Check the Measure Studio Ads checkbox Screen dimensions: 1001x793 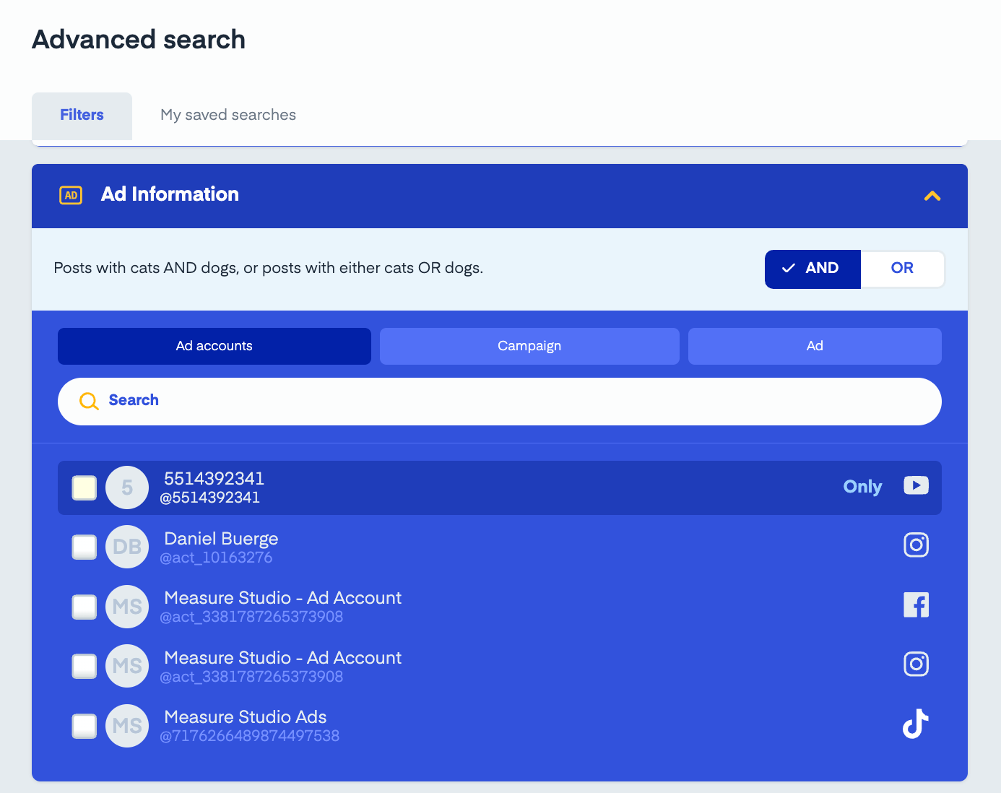[x=84, y=726]
